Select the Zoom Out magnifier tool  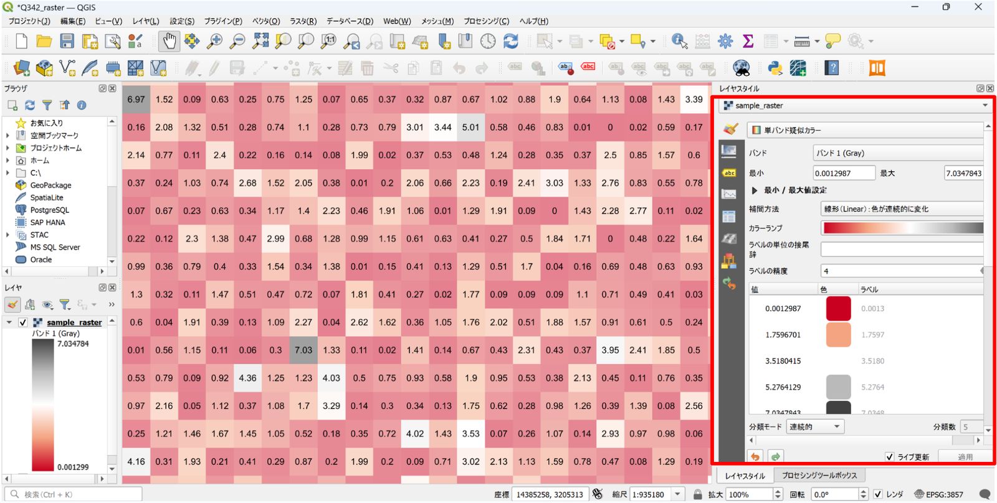click(x=237, y=42)
